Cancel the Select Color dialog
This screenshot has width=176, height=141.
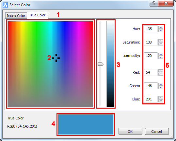coord(157,131)
